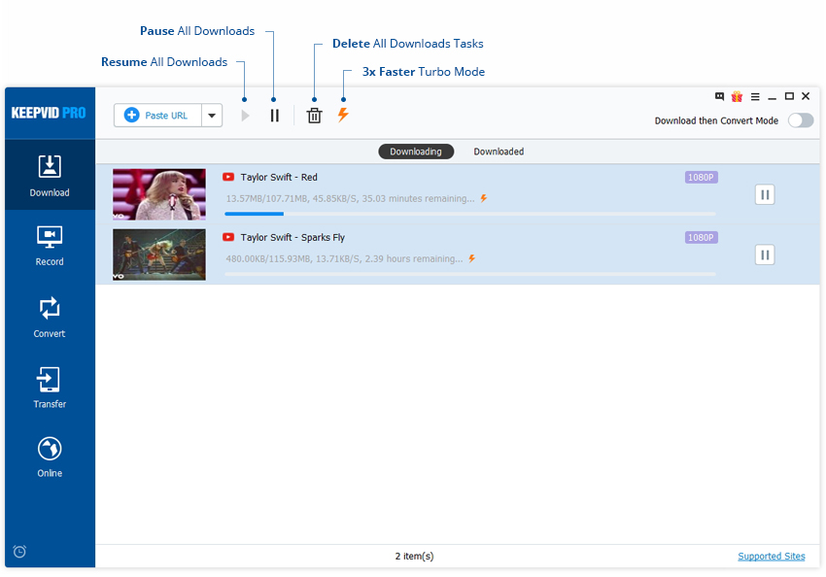Screen dimensions: 826x577
Task: Open the Transfer section in sidebar
Action: point(50,388)
